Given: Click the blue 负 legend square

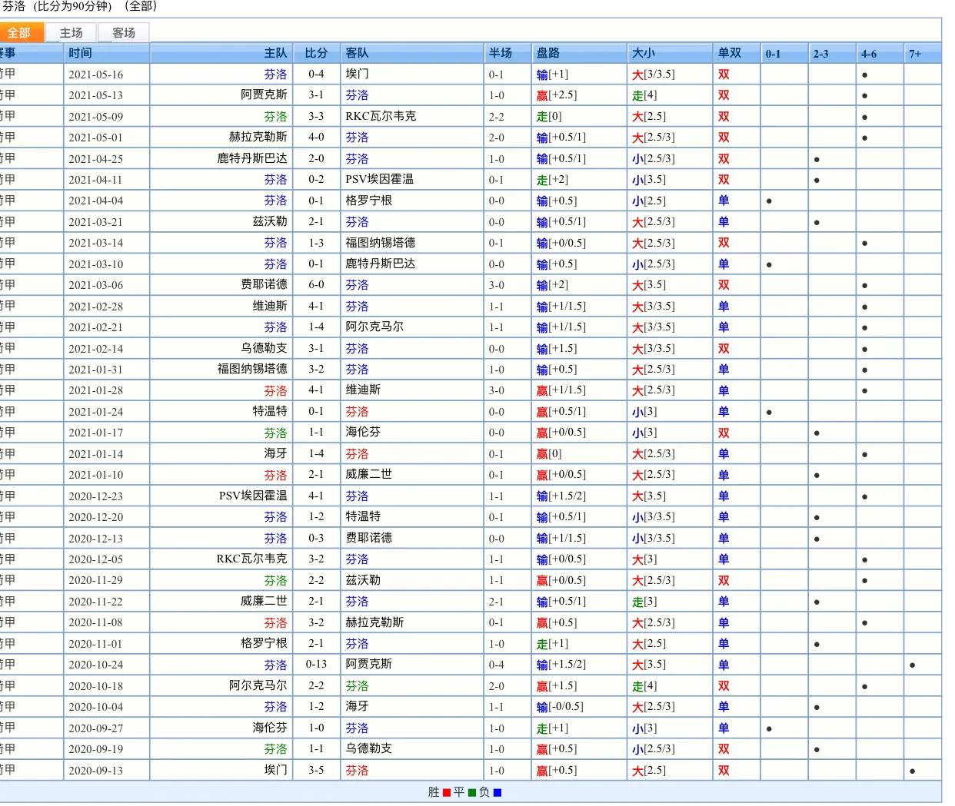Looking at the screenshot, I should click(497, 793).
